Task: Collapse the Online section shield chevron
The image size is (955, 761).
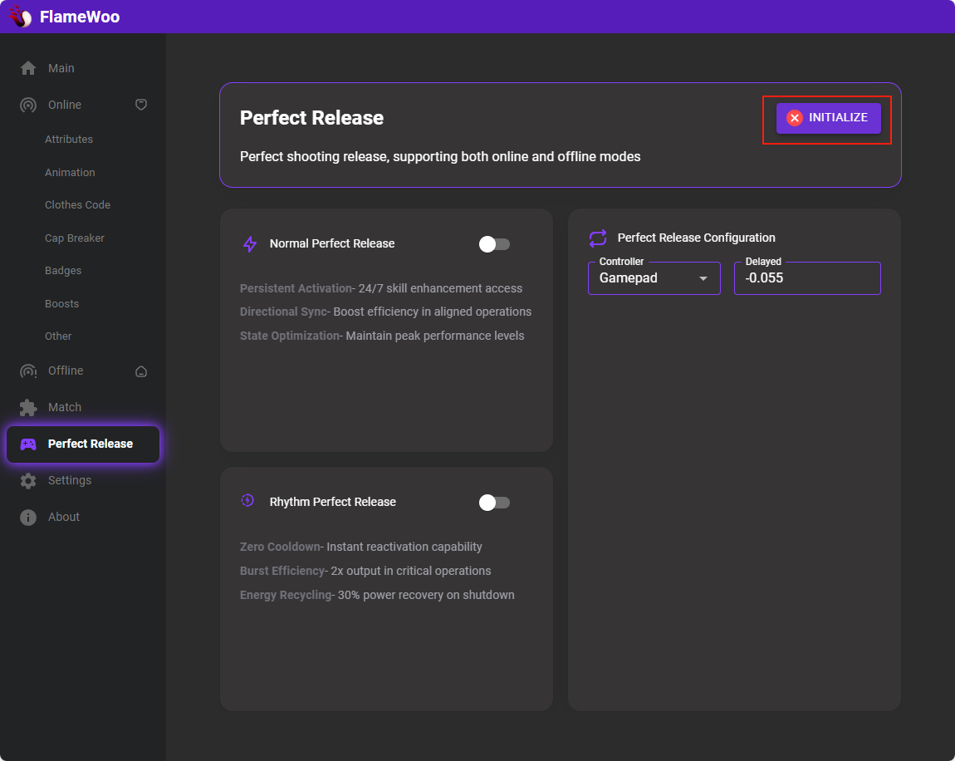Action: 140,105
